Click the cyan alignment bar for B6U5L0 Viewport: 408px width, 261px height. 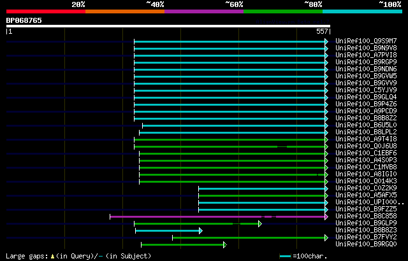[234, 126]
